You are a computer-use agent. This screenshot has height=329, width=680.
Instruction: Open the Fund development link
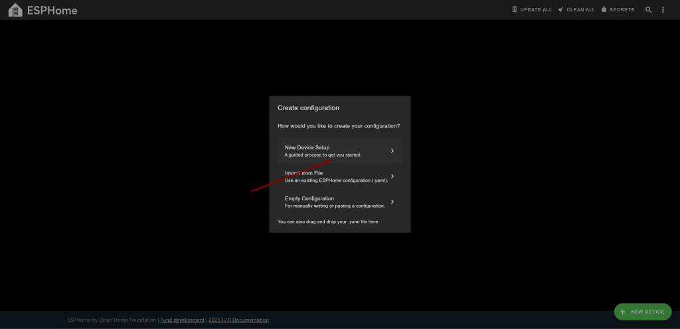pyautogui.click(x=183, y=320)
